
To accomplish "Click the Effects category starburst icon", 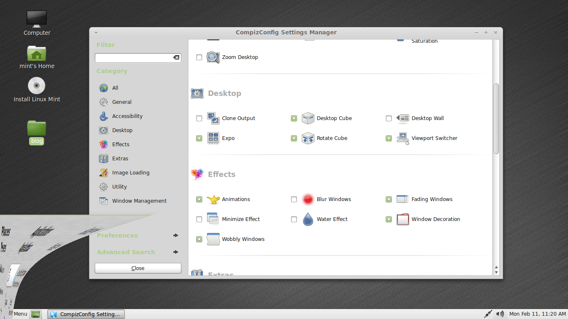I will 104,145.
